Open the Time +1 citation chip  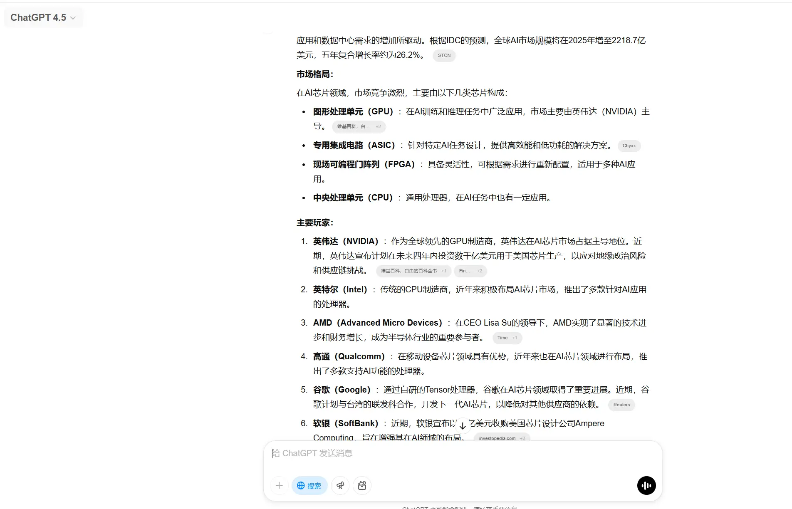pyautogui.click(x=507, y=338)
